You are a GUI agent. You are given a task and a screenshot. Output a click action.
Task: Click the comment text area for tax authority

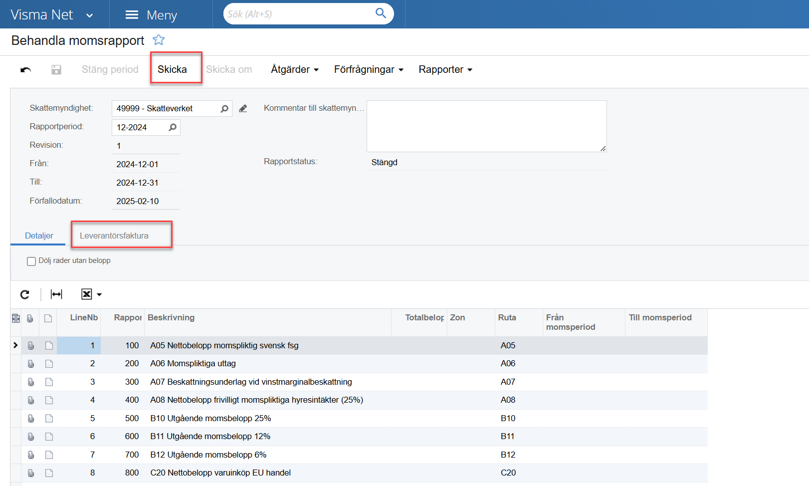click(486, 126)
